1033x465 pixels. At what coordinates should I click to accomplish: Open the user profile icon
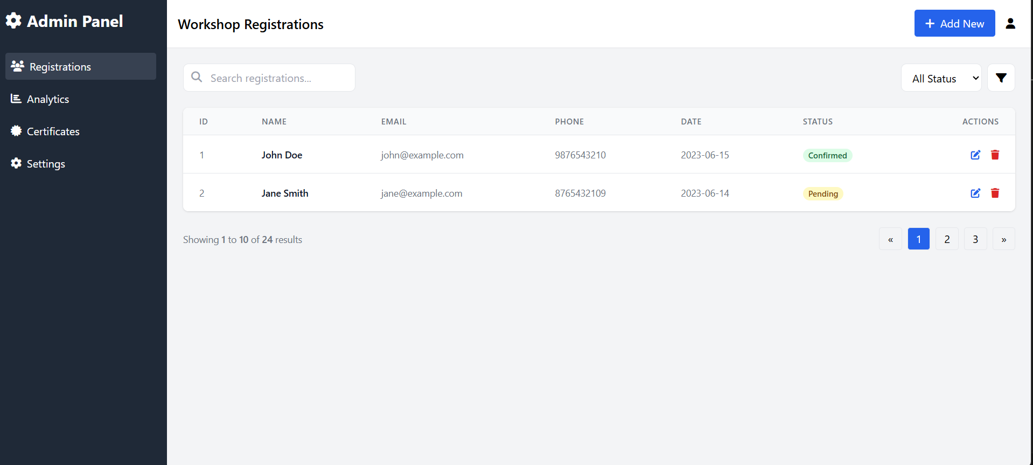pyautogui.click(x=1010, y=24)
